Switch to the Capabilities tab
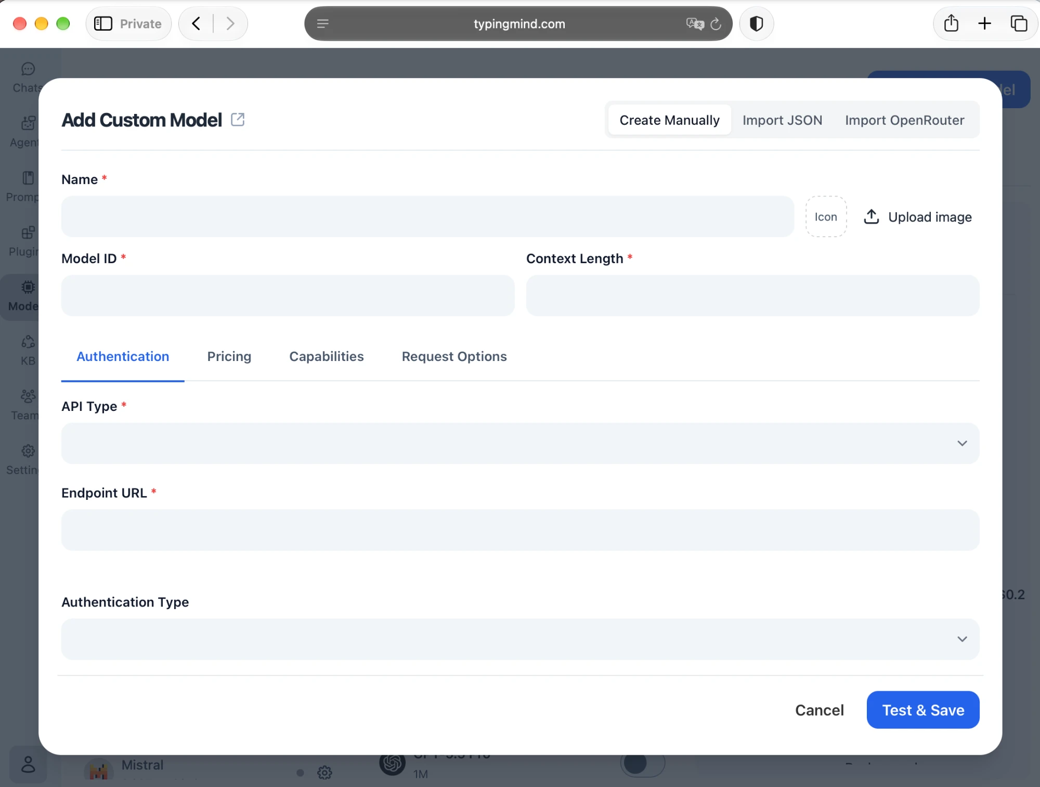Image resolution: width=1040 pixels, height=787 pixels. (327, 356)
